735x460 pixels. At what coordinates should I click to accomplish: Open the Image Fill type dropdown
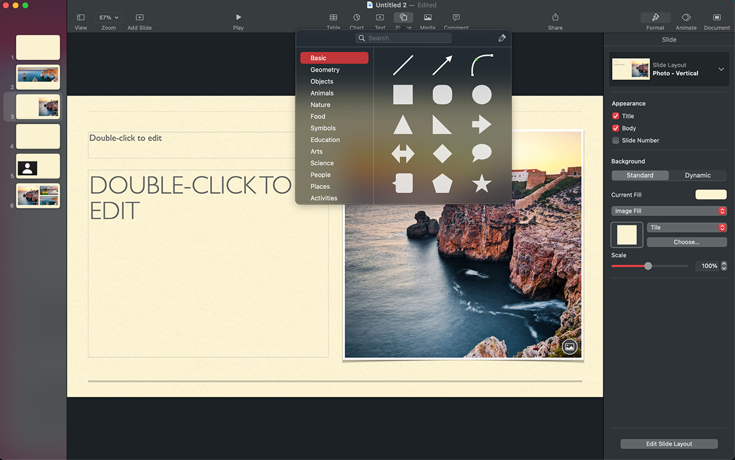[x=669, y=211]
